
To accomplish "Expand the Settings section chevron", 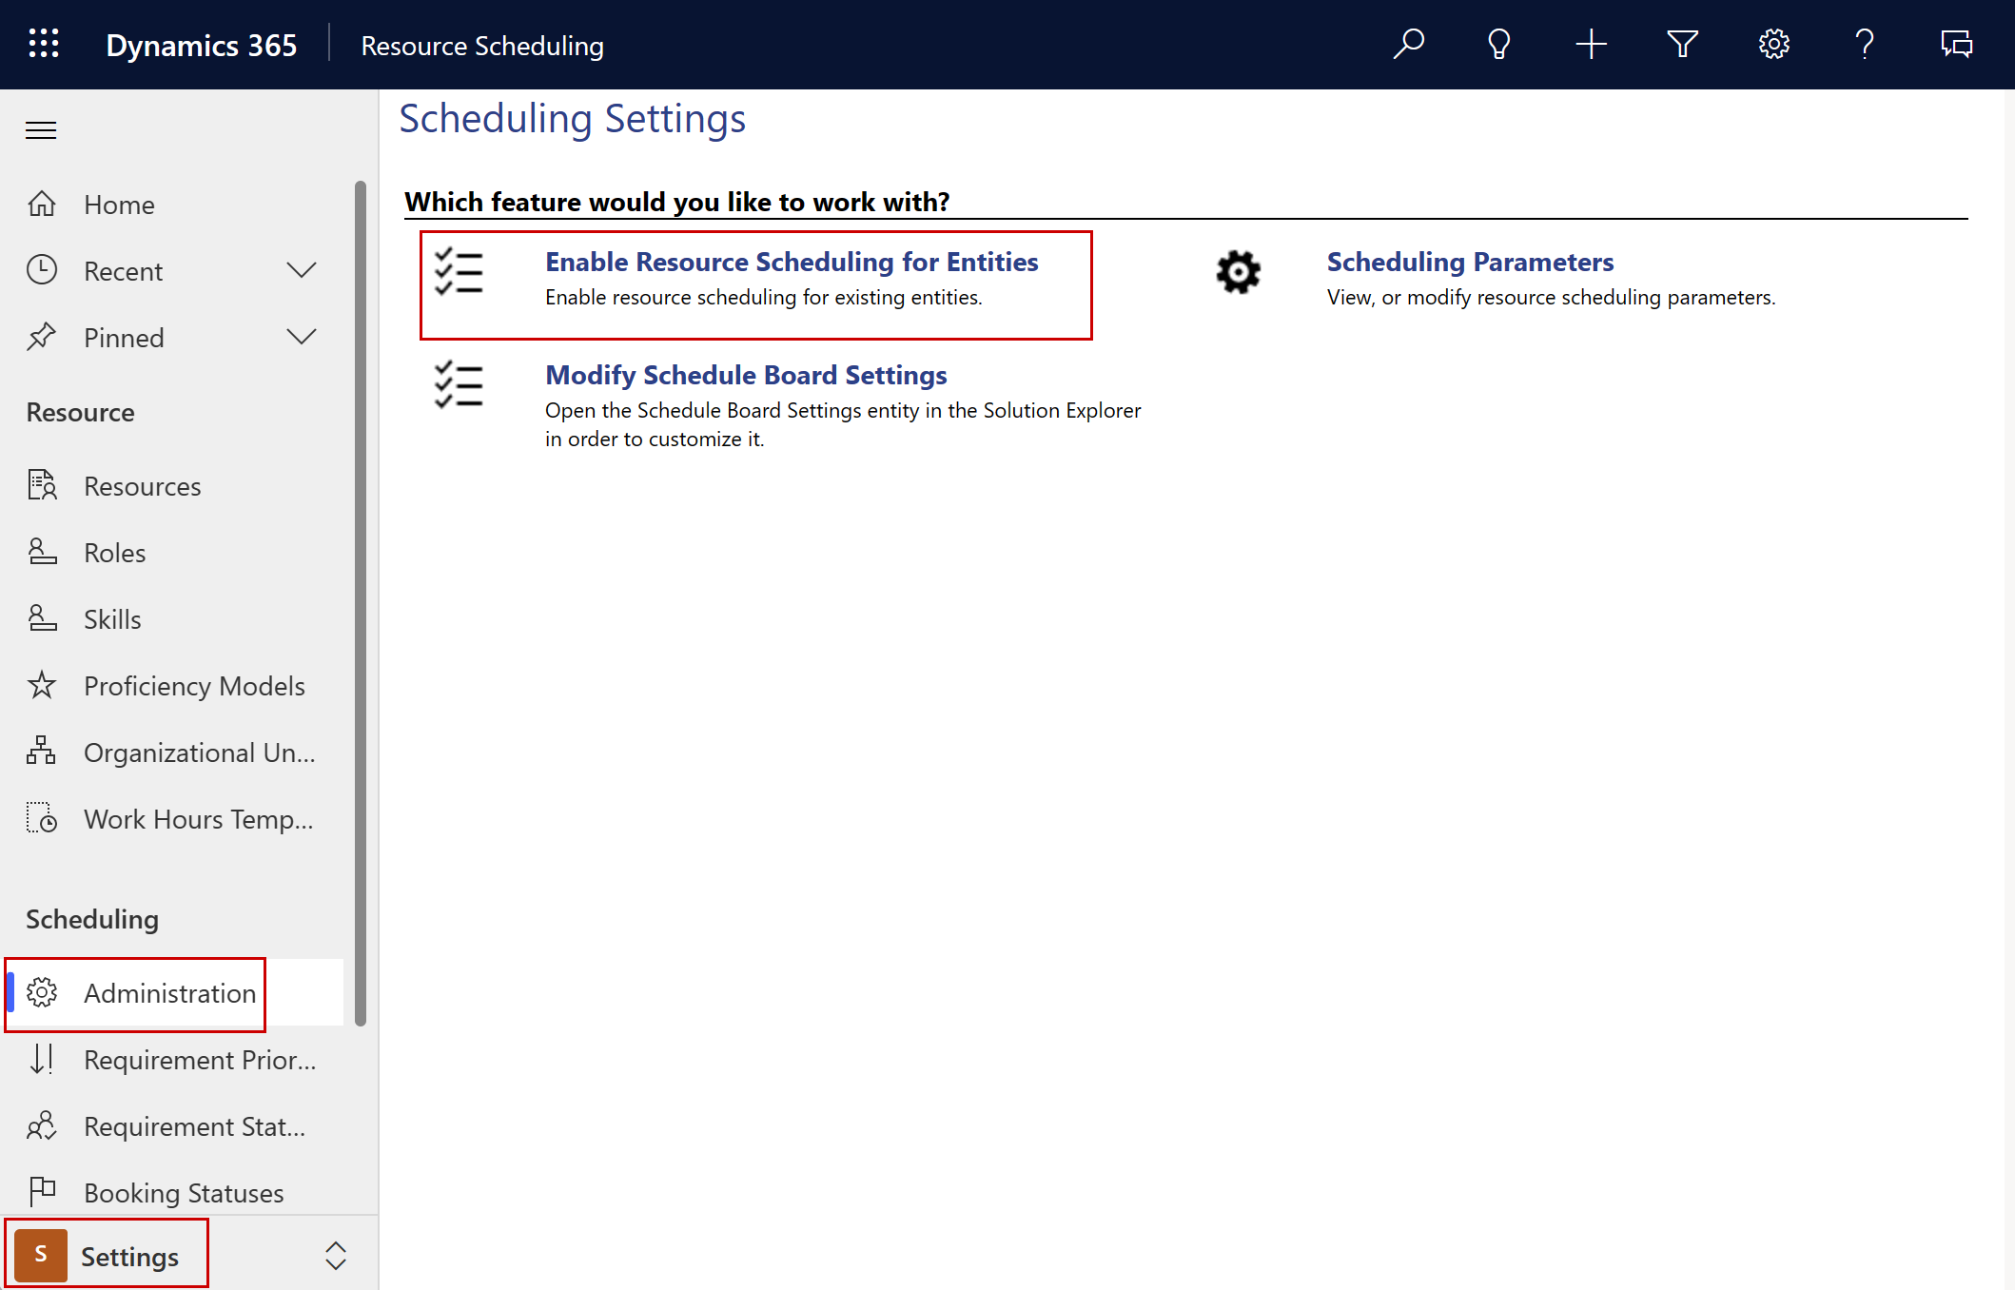I will [x=330, y=1255].
